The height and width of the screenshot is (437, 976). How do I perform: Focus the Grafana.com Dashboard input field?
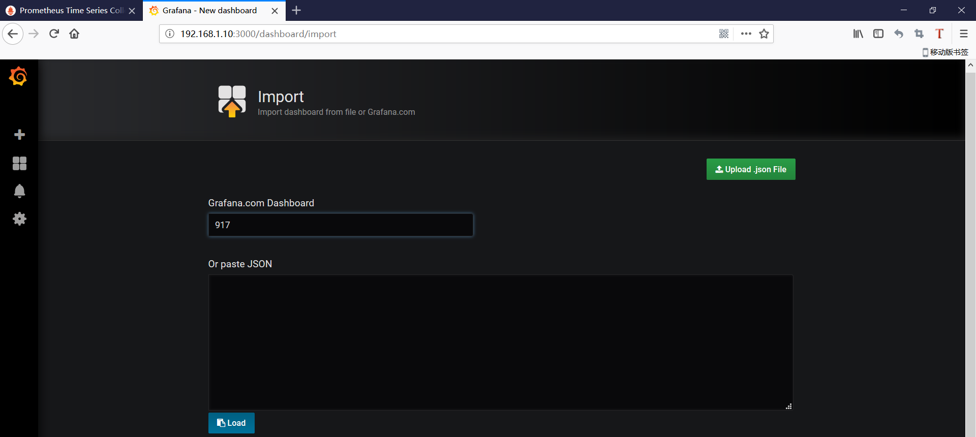tap(340, 225)
